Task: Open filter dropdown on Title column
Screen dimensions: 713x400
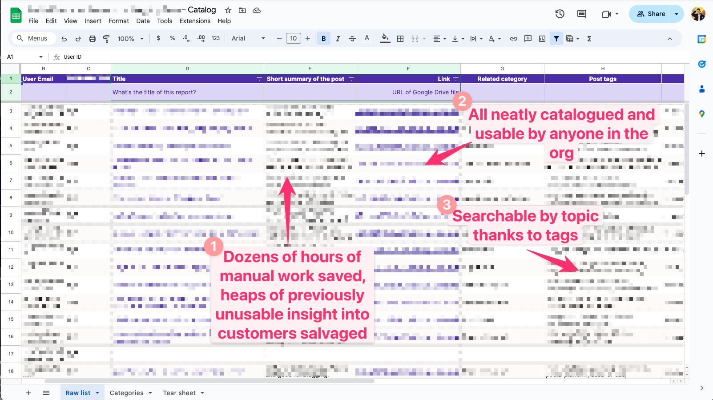Action: click(259, 79)
